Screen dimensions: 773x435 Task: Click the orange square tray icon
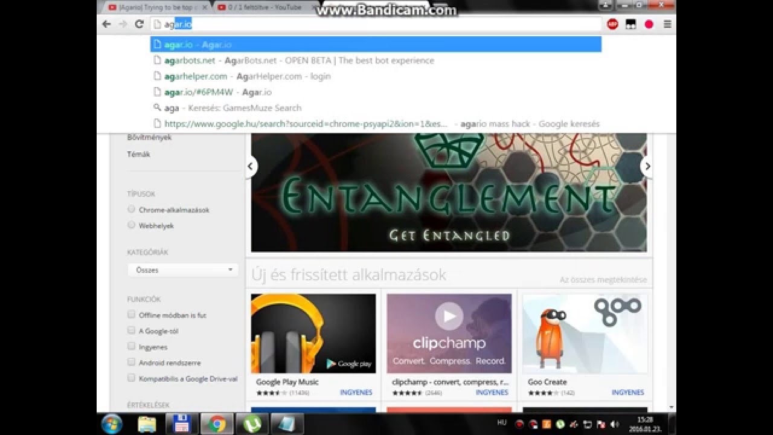(547, 424)
